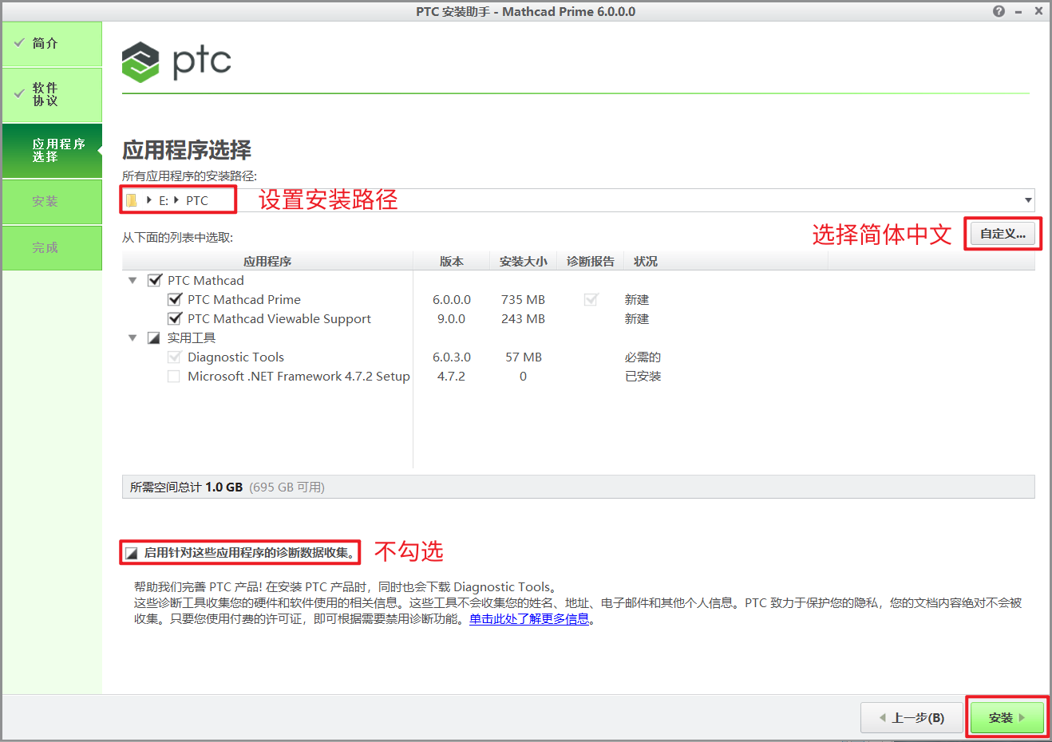1052x742 pixels.
Task: Open the install path dropdown arrow
Action: [1028, 200]
